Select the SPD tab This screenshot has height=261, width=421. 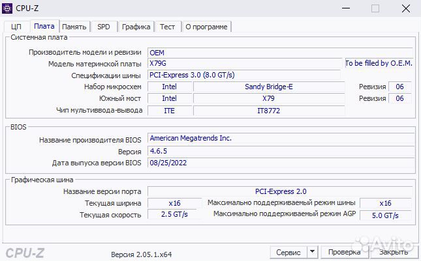104,27
